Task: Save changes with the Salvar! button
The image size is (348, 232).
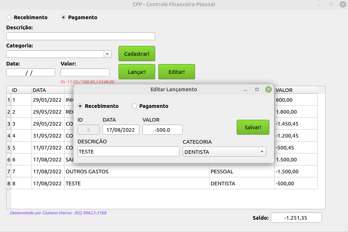Action: pos(253,127)
